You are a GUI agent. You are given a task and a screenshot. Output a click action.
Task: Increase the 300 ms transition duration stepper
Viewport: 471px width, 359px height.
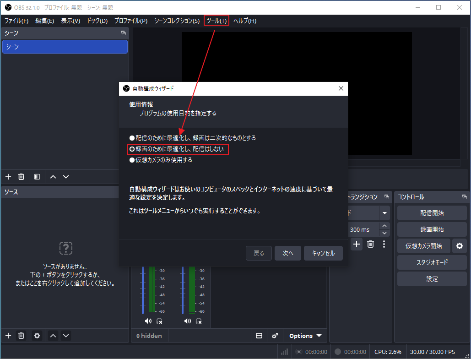(384, 226)
